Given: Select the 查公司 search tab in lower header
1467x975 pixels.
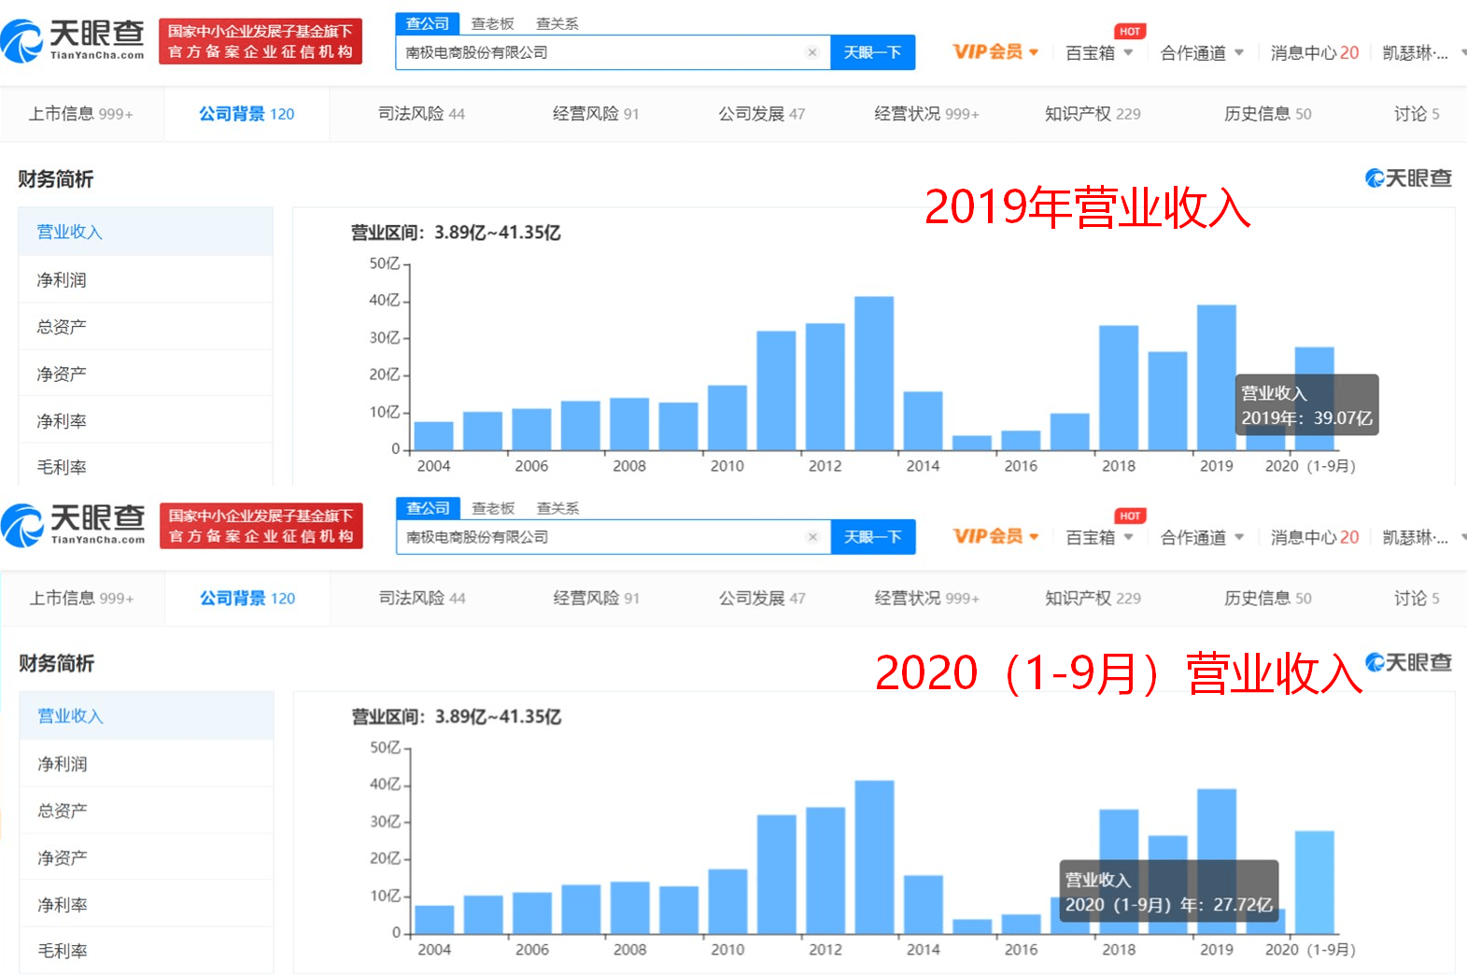Looking at the screenshot, I should [x=428, y=508].
